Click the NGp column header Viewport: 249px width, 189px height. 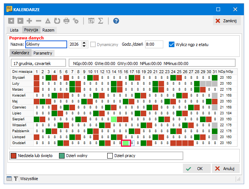point(229,72)
